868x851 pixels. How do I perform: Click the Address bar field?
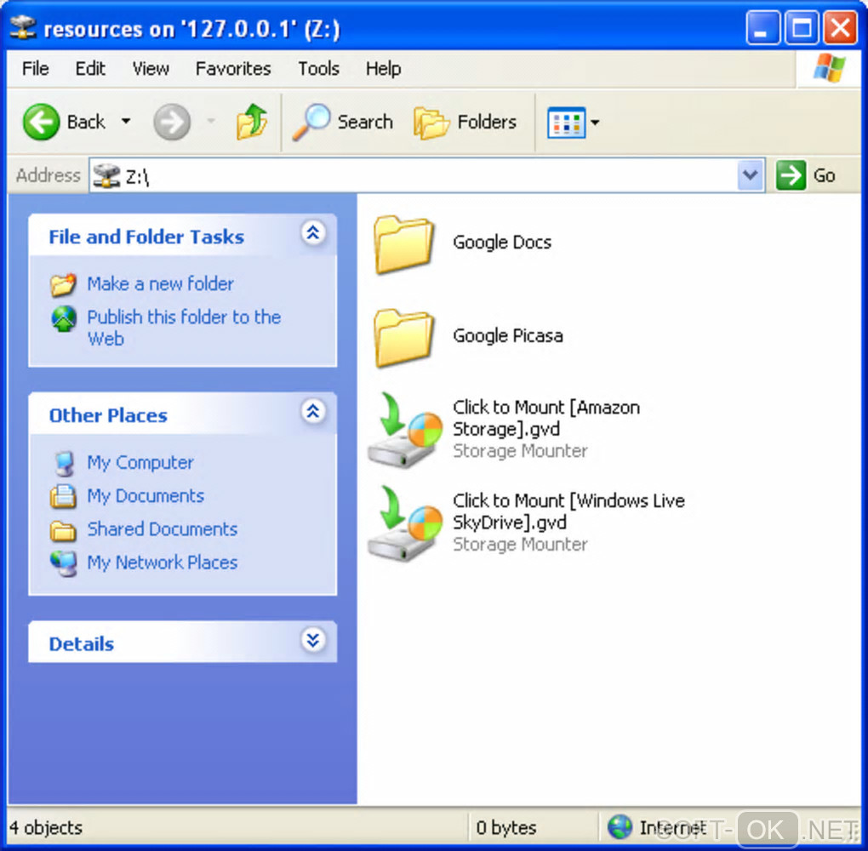click(x=426, y=175)
